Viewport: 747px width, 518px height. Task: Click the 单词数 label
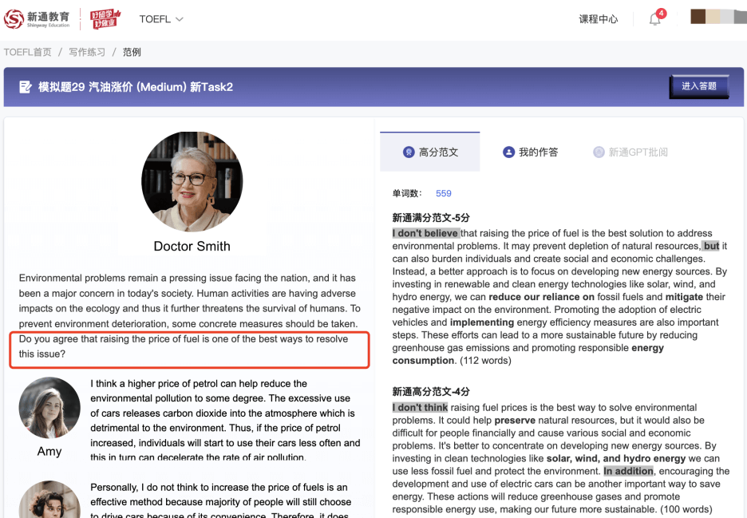[407, 193]
